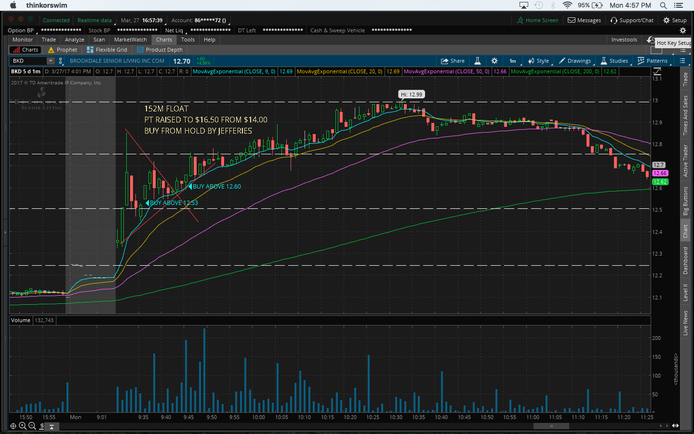694x434 pixels.
Task: Open the Studies dropdown menu
Action: [x=614, y=61]
